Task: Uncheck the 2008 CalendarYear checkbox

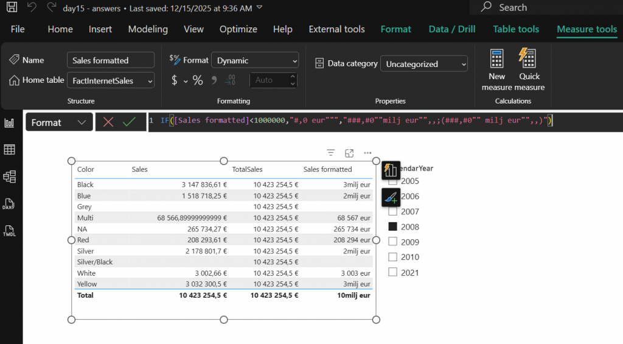Action: pyautogui.click(x=393, y=227)
